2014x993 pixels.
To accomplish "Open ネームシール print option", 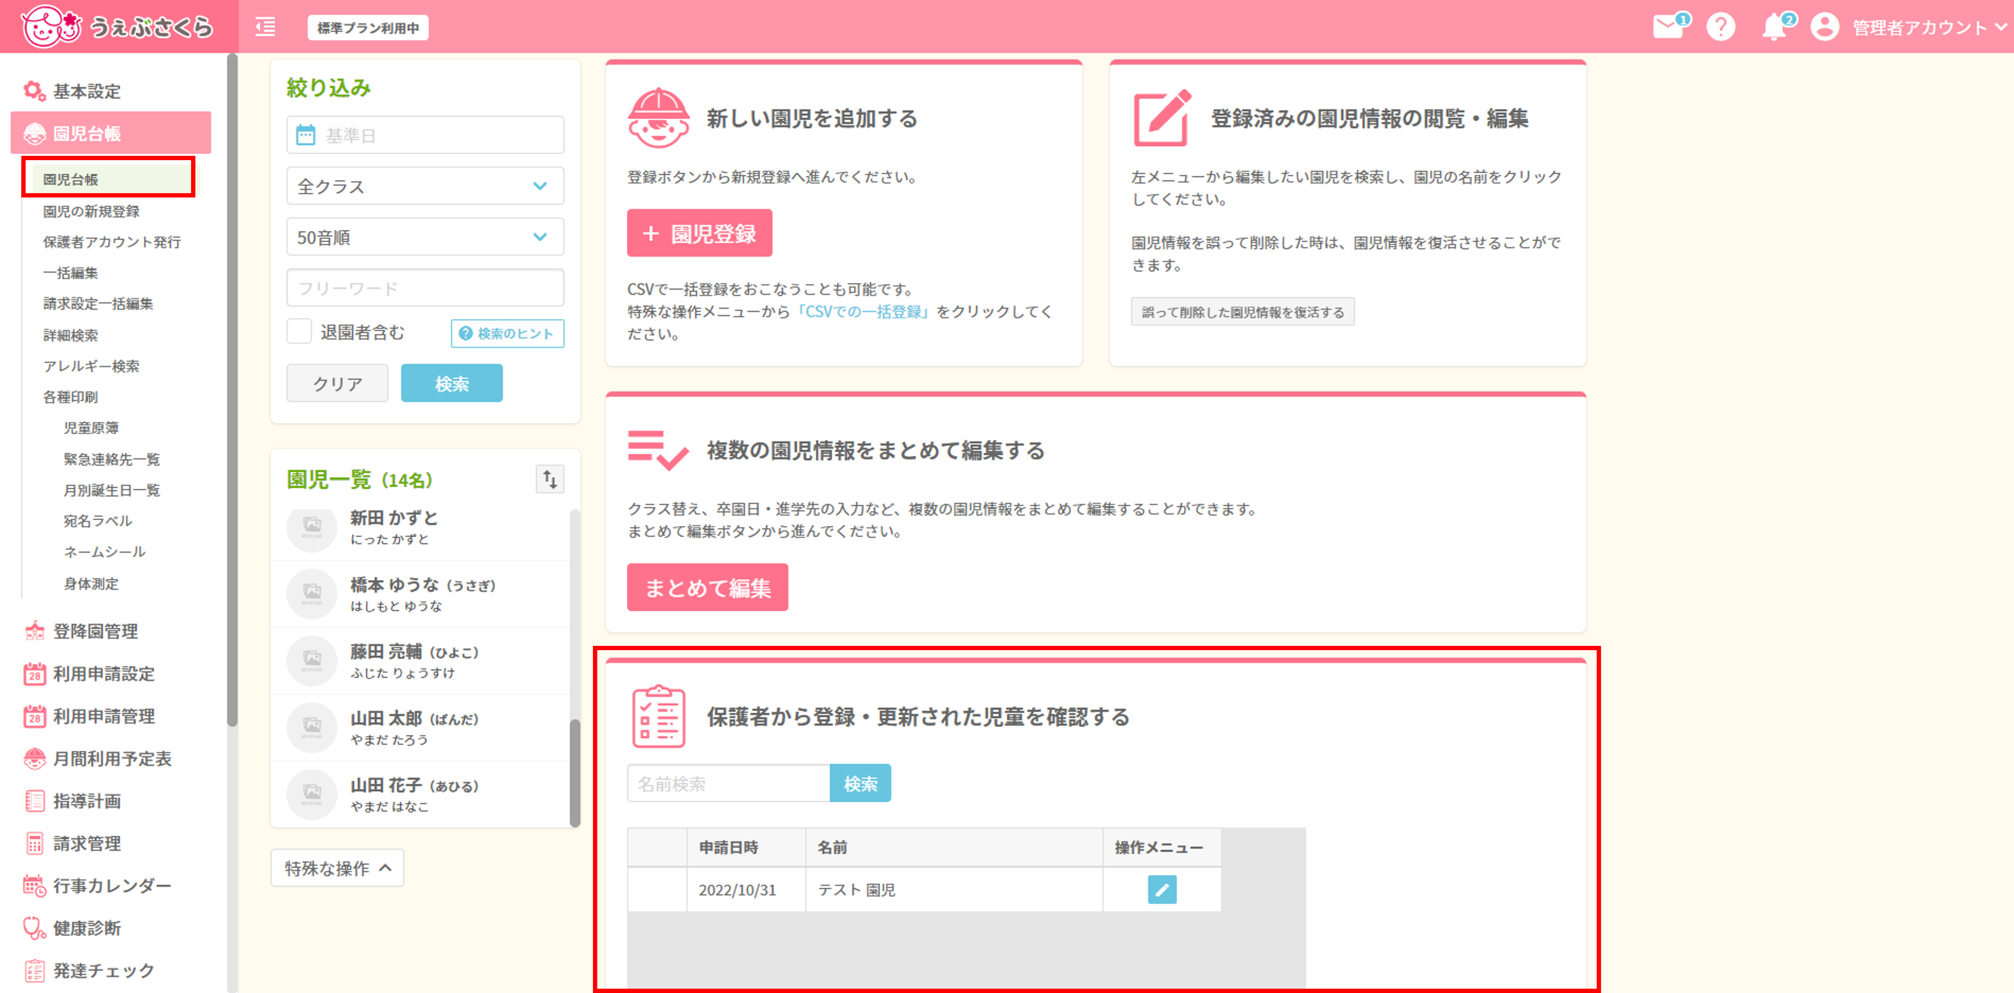I will (x=105, y=552).
